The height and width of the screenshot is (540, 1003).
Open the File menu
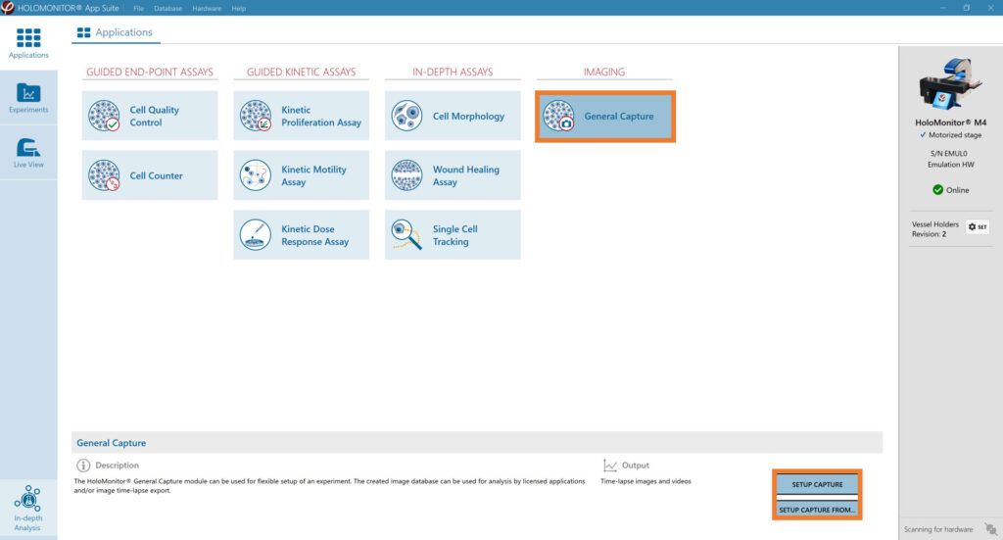coord(138,8)
